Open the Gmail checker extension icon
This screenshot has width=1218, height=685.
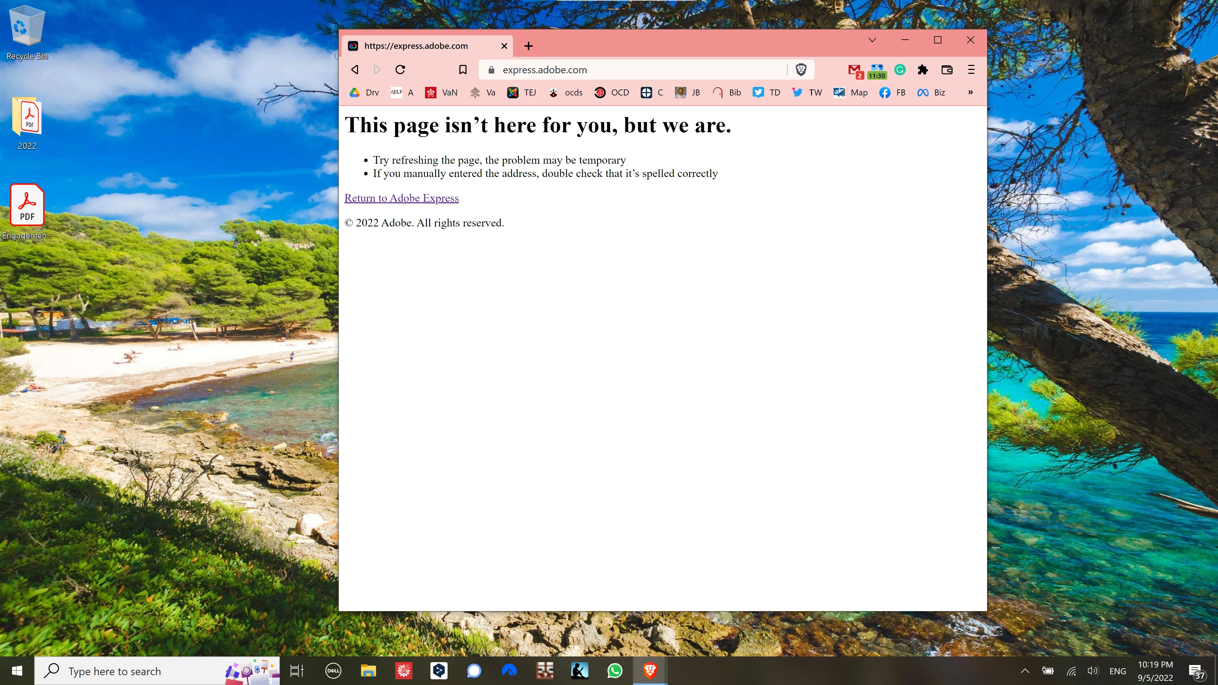coord(855,70)
